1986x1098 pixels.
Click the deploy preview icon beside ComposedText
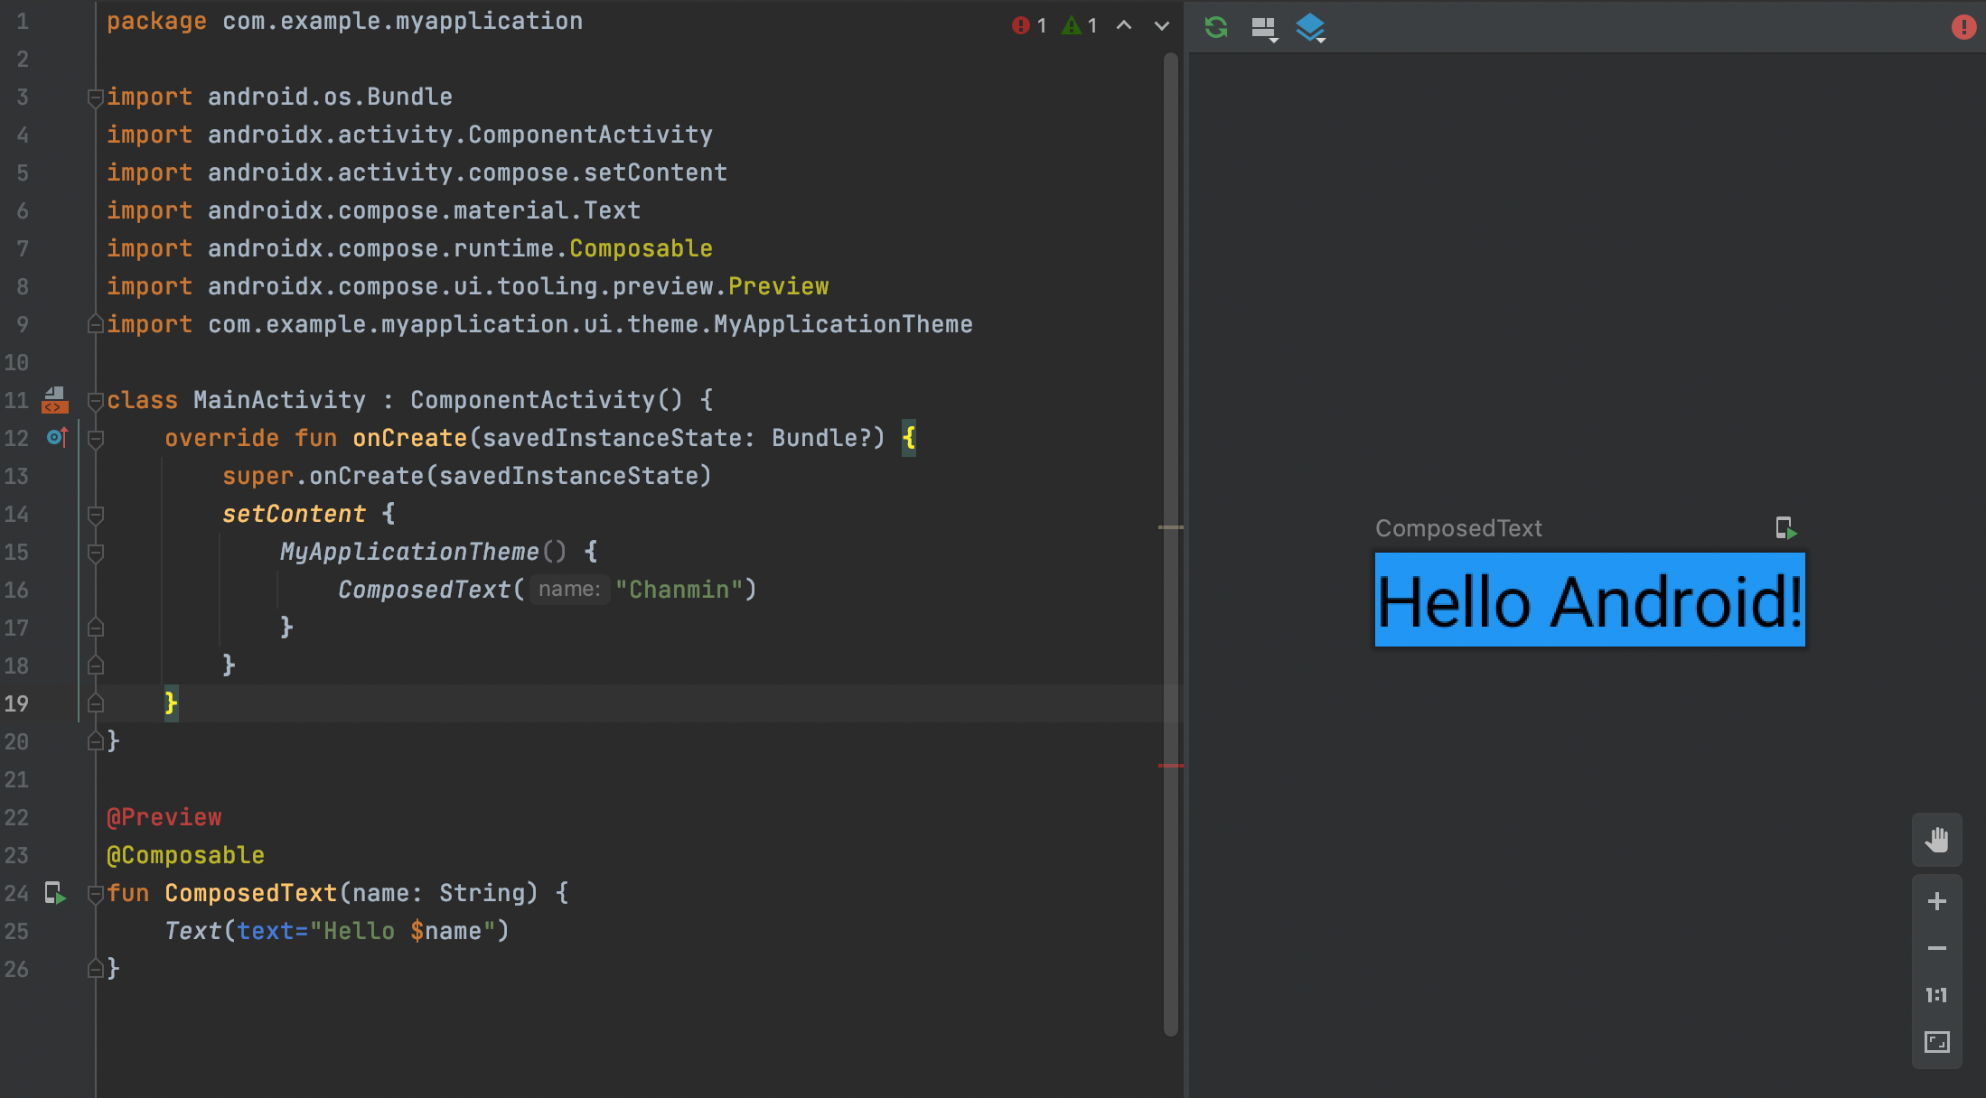coord(1785,528)
